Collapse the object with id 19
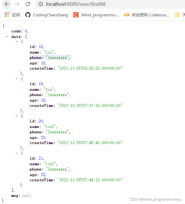 (x=17, y=79)
